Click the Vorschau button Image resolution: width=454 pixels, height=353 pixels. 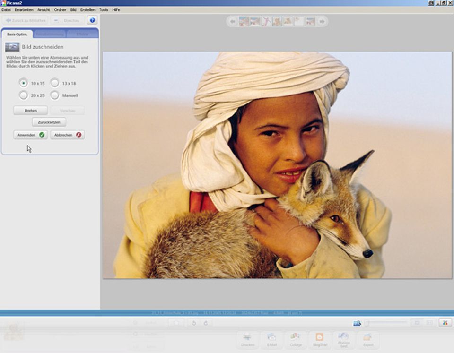click(x=68, y=111)
